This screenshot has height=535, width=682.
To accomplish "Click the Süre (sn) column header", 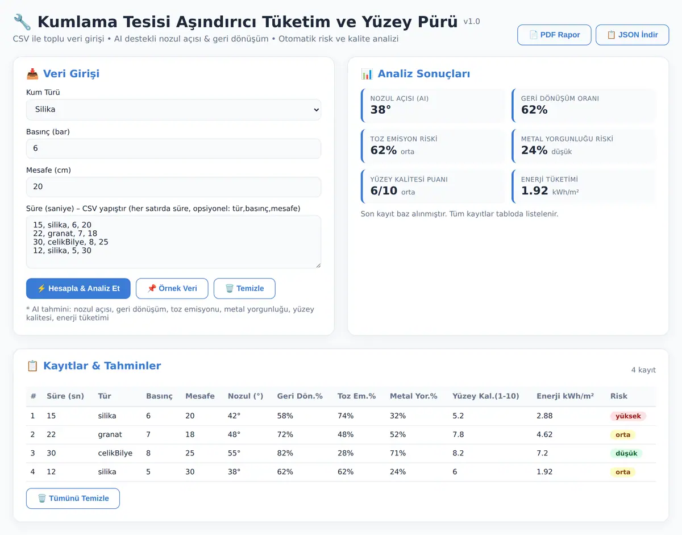I will [x=65, y=396].
